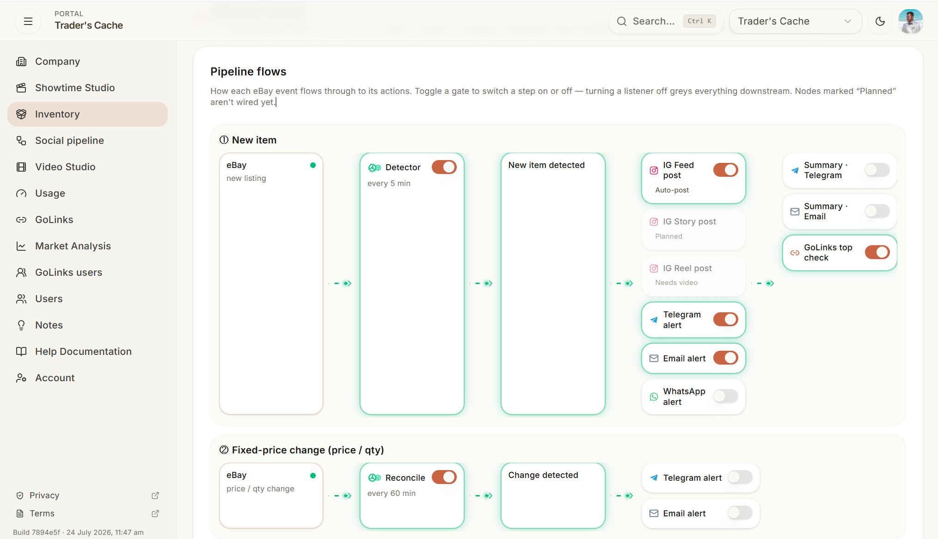Expand the Trader's Cache workspace dropdown
Viewport: 938px width, 539px height.
[795, 21]
